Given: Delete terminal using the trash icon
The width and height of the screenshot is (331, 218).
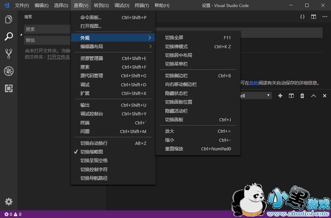Looking at the screenshot, I should pyautogui.click(x=302, y=96).
